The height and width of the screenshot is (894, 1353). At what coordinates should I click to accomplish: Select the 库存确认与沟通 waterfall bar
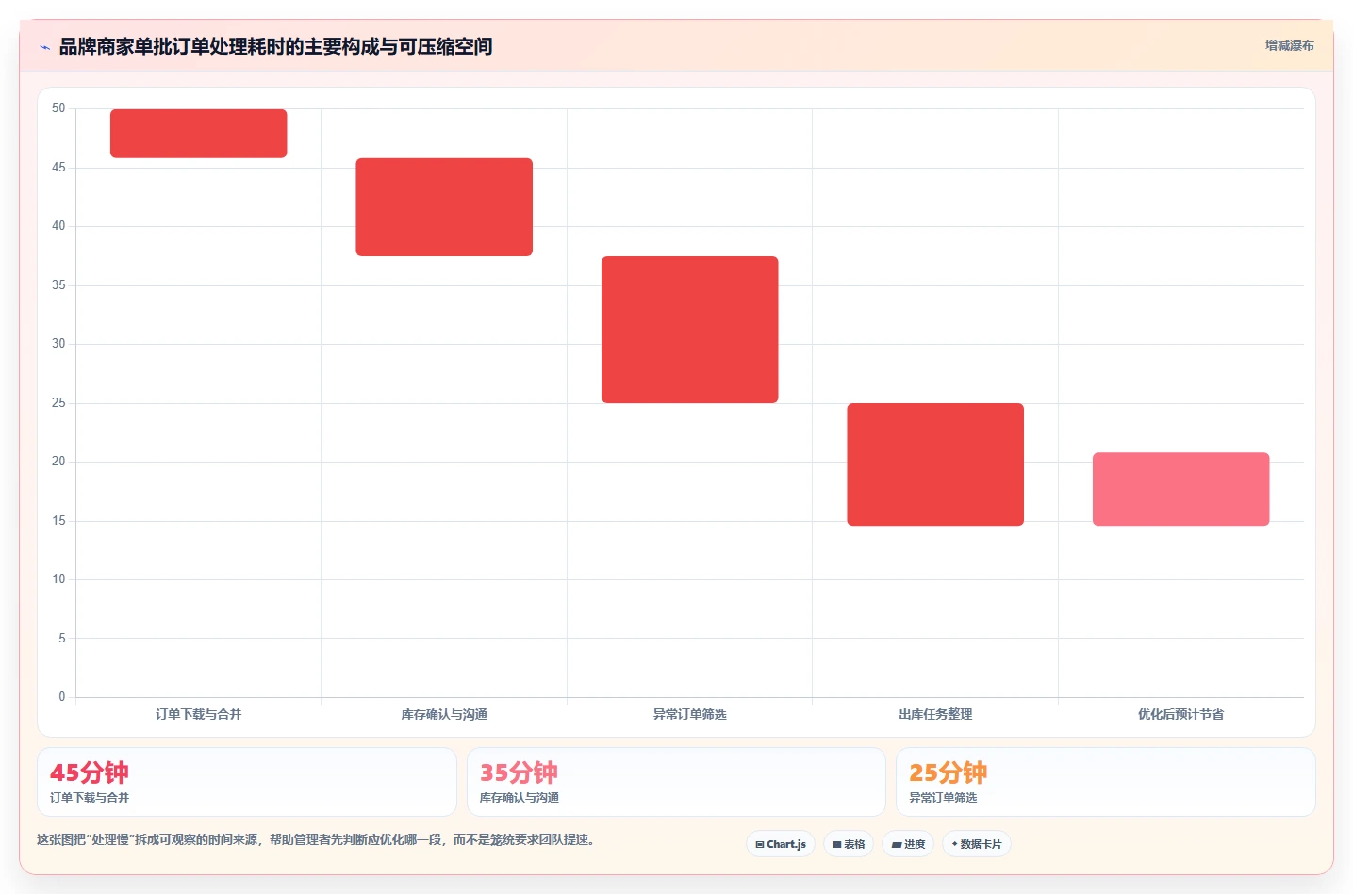(x=444, y=207)
